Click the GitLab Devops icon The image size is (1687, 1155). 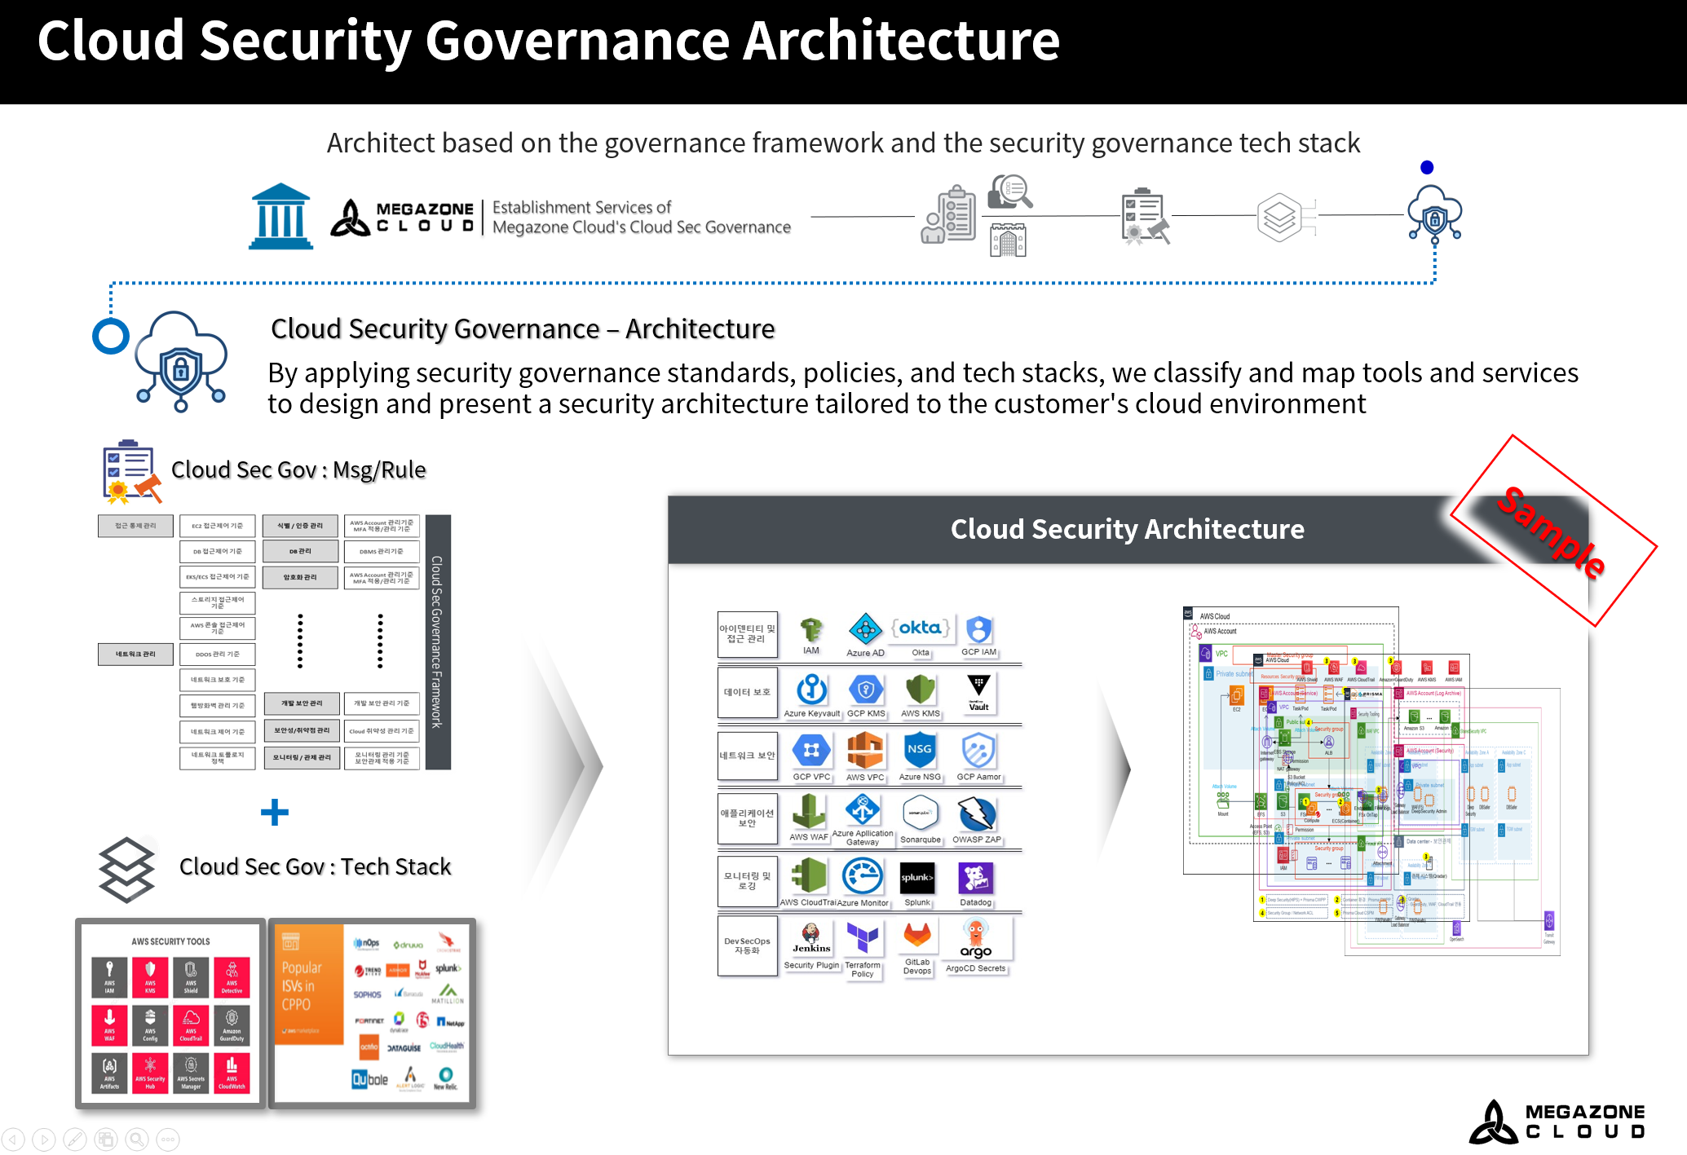(x=917, y=936)
